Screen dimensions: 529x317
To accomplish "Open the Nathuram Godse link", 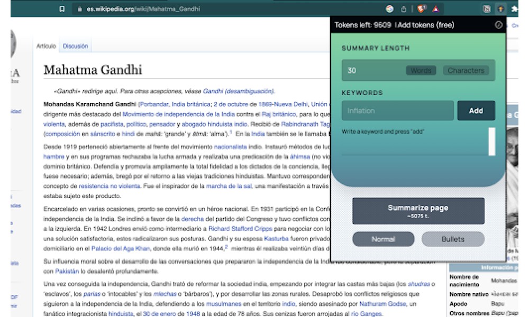I will click(382, 304).
